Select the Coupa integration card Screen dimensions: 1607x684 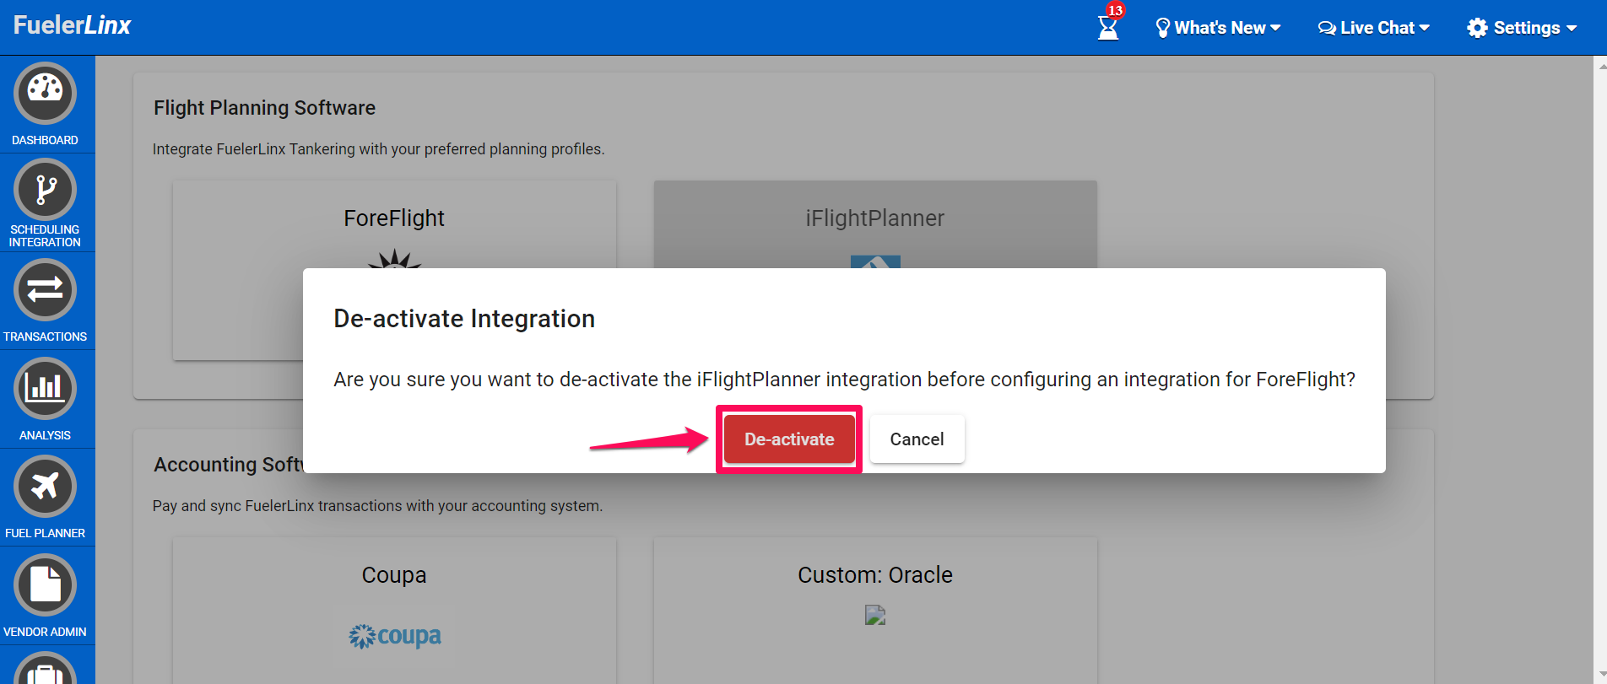[x=394, y=611]
